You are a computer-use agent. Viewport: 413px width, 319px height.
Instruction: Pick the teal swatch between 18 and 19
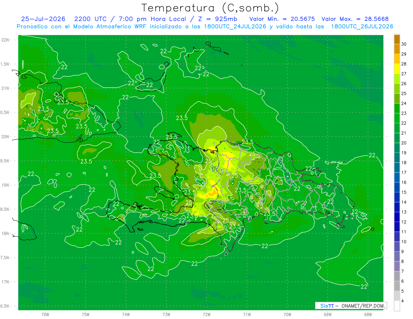click(397, 158)
